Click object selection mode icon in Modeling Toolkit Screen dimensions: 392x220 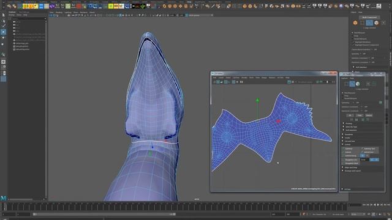(355, 23)
